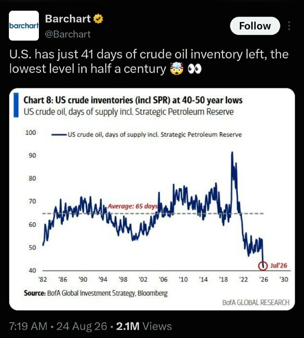The width and height of the screenshot is (304, 338).
Task: Click the blue bar beside chart title
Action: 16,105
